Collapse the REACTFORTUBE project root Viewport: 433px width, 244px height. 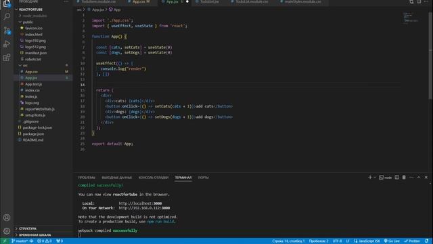30,9
